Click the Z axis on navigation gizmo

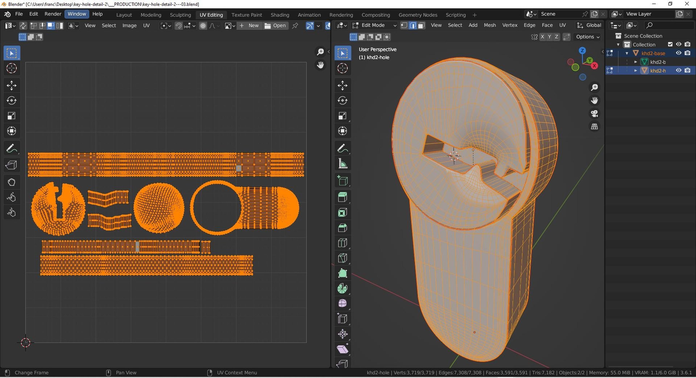pyautogui.click(x=582, y=51)
